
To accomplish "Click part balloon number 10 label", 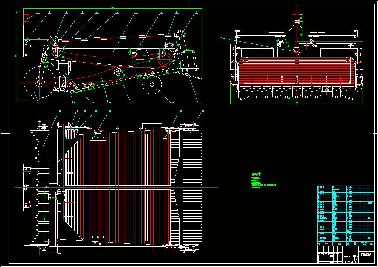I will pyautogui.click(x=196, y=13).
